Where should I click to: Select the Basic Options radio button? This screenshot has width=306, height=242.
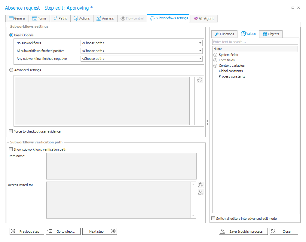tap(11, 35)
